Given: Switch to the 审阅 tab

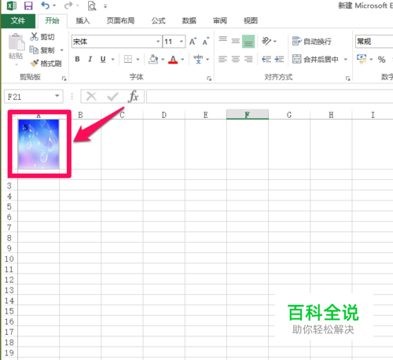Looking at the screenshot, I should 220,20.
